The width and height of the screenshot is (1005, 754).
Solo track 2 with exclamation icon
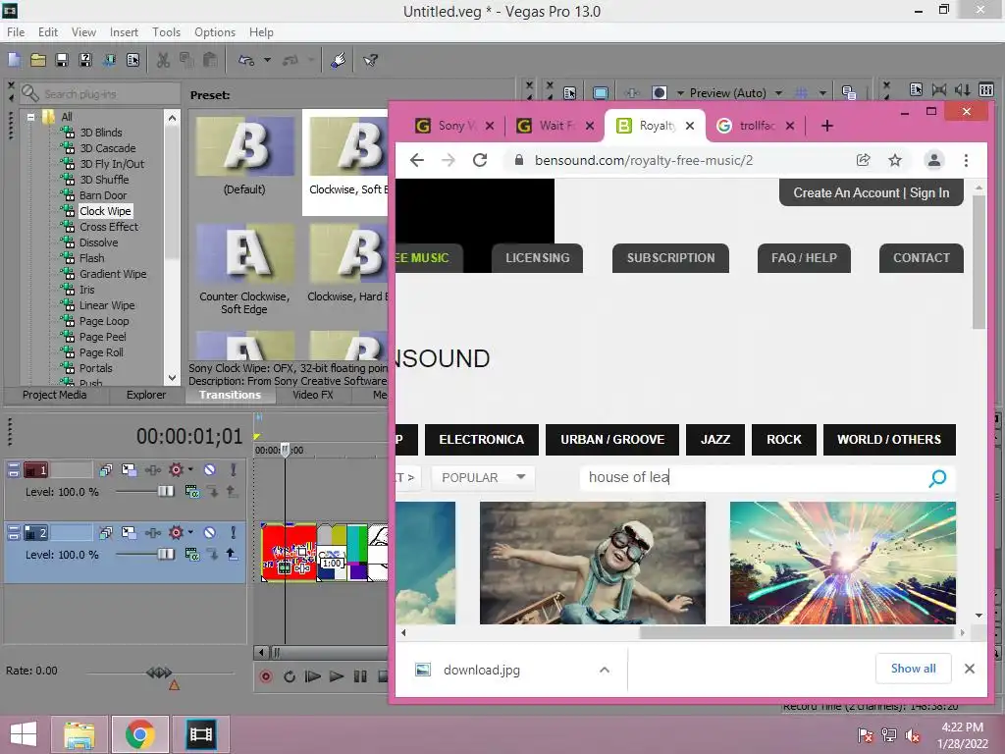point(233,533)
